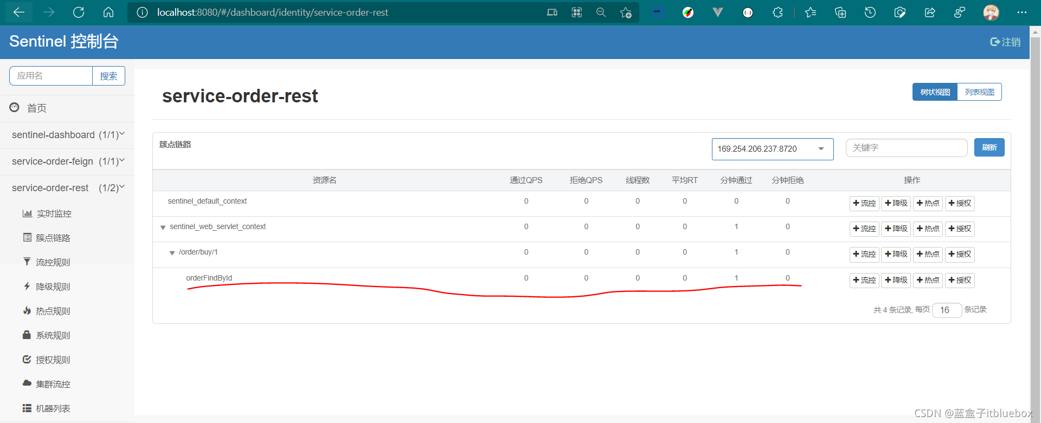1041x423 pixels.
Task: Open the machine IP dropdown 169.254.206.237:8720
Action: [x=773, y=149]
